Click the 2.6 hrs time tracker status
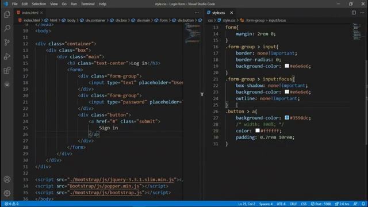 342,204
